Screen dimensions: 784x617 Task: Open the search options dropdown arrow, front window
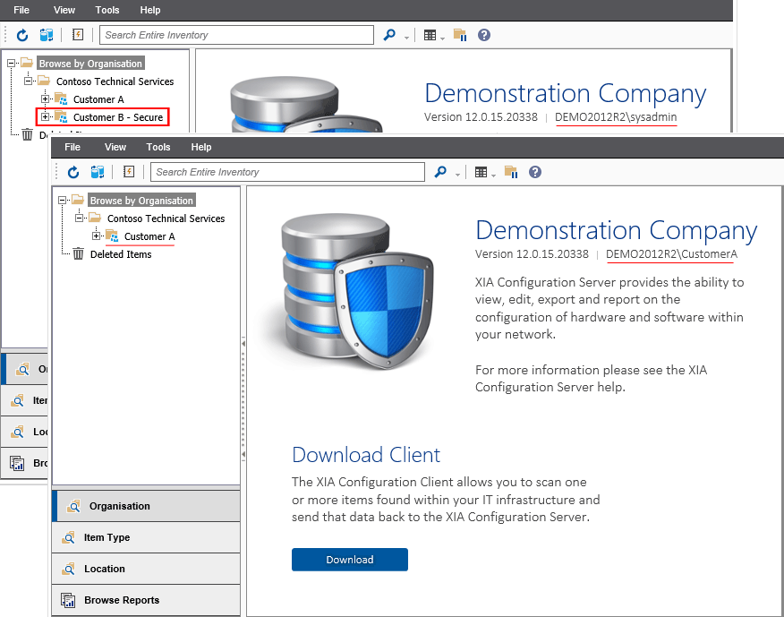[457, 174]
